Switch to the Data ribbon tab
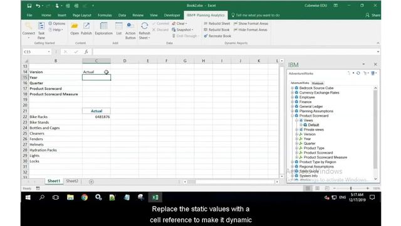The width and height of the screenshot is (401, 226). [x=122, y=15]
